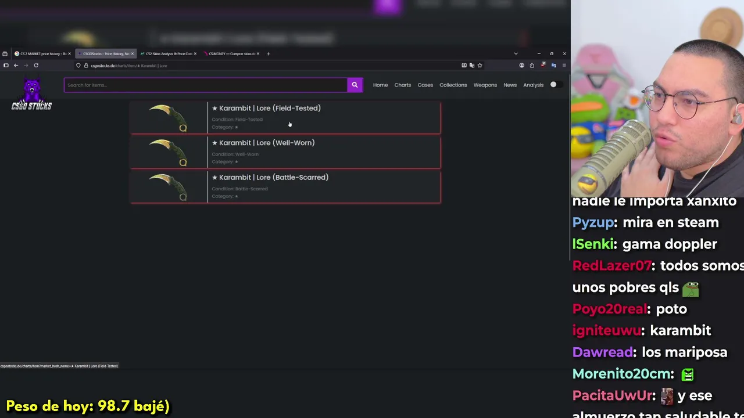
Task: Open the Analysis menu item
Action: 533,85
